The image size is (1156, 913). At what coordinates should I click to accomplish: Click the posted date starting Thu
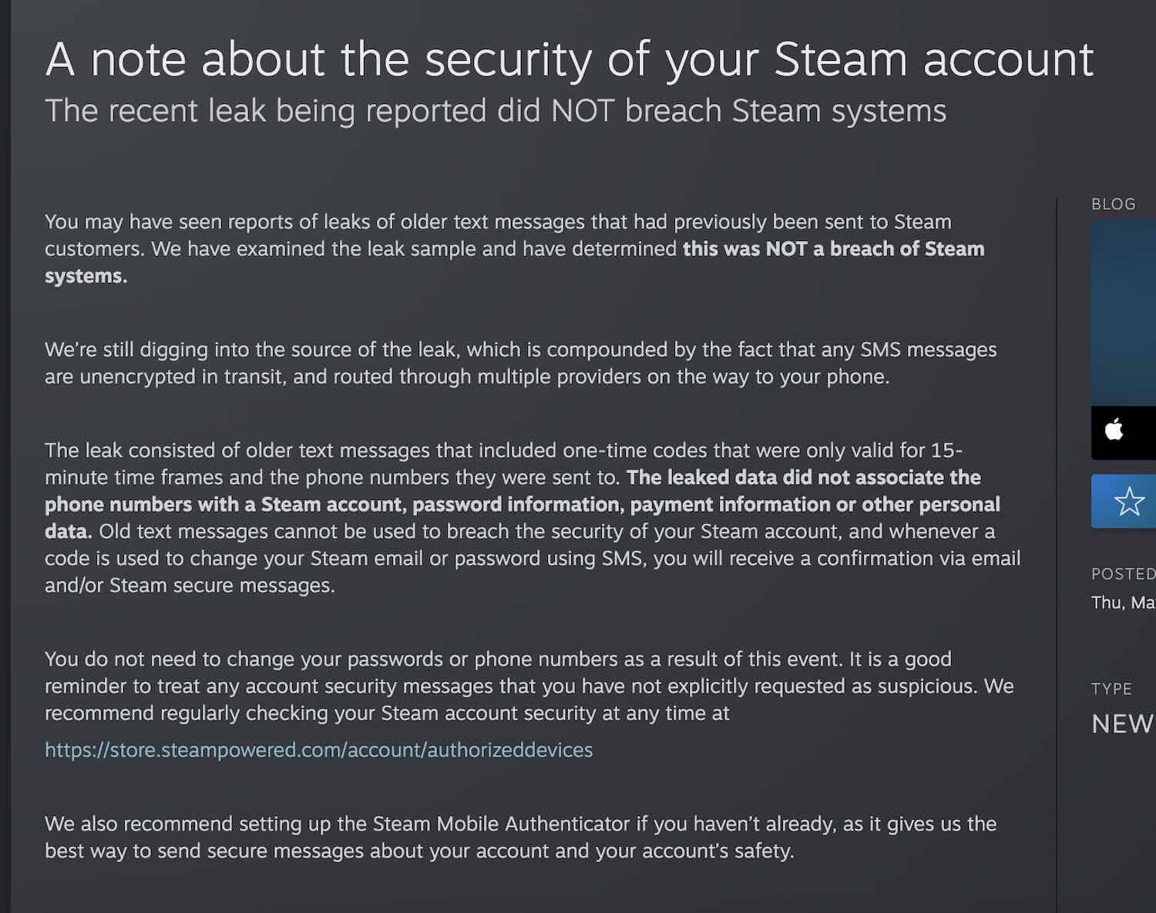(1123, 603)
